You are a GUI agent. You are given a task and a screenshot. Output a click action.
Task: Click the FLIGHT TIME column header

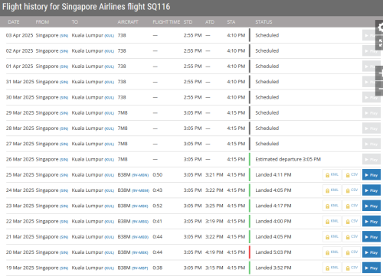(x=166, y=22)
